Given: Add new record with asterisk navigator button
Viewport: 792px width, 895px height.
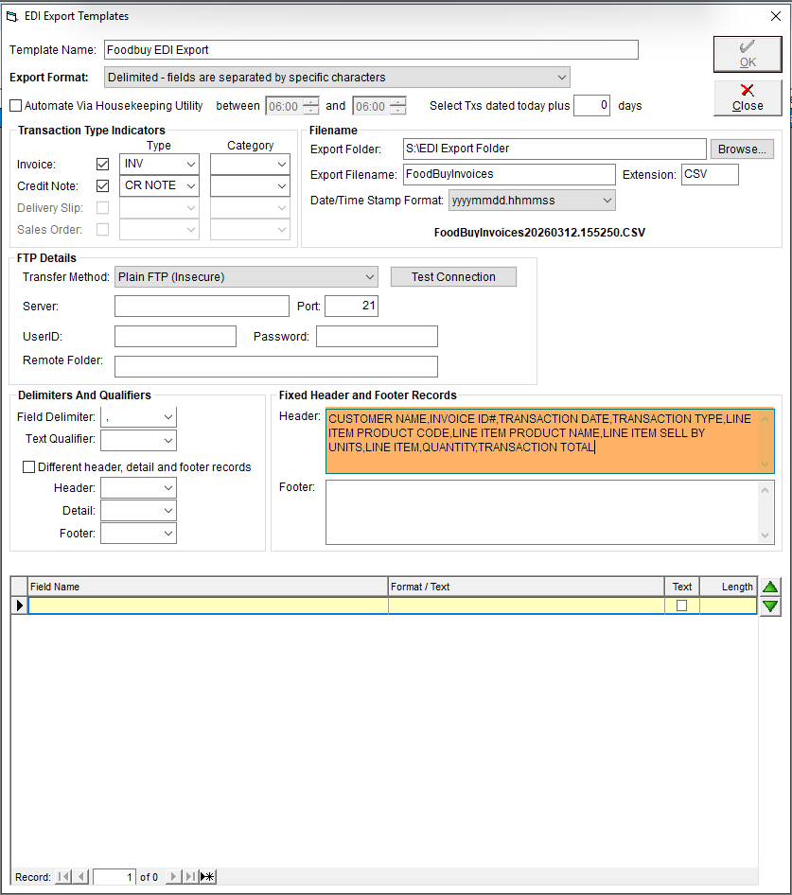Looking at the screenshot, I should coord(208,877).
